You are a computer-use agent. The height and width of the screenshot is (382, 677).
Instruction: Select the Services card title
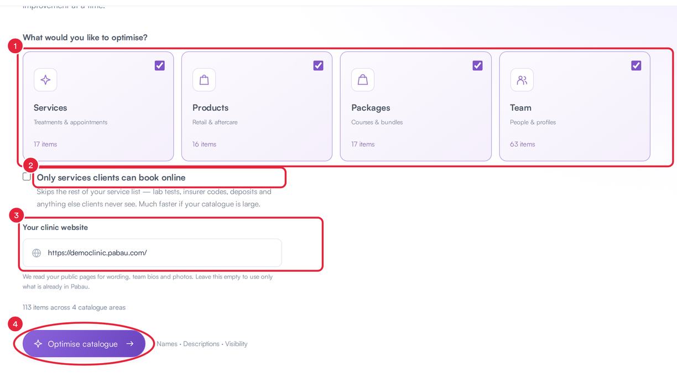[x=50, y=107]
